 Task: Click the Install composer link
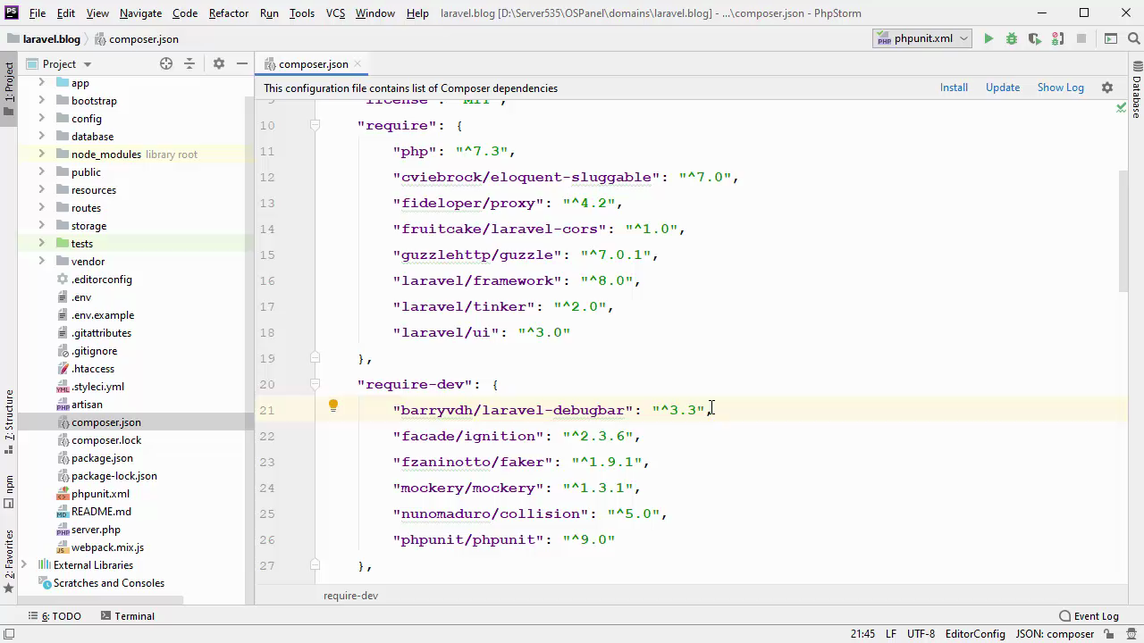[954, 88]
